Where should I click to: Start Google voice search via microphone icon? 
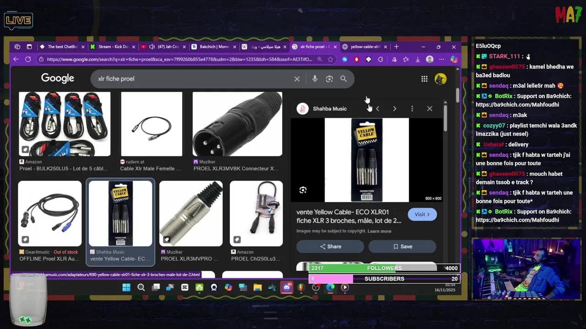tap(315, 79)
